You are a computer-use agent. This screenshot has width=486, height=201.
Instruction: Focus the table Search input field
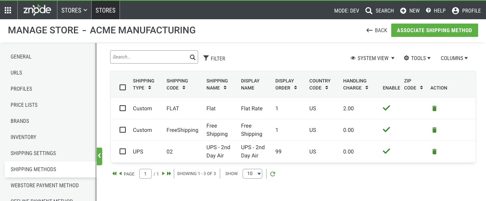click(149, 57)
